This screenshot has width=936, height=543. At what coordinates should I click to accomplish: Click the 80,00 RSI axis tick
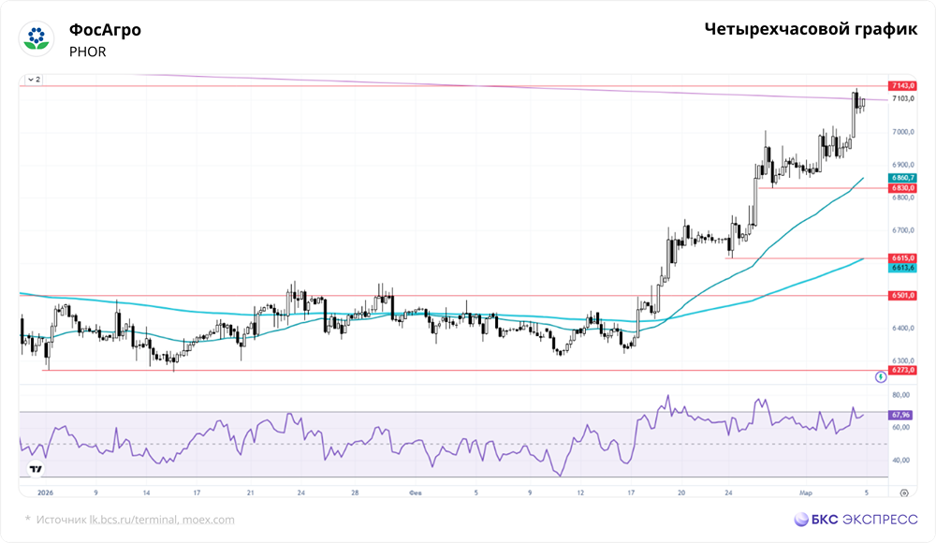click(900, 395)
